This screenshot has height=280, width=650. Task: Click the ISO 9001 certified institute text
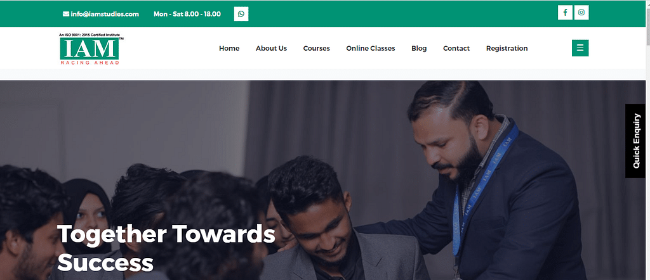tap(89, 35)
